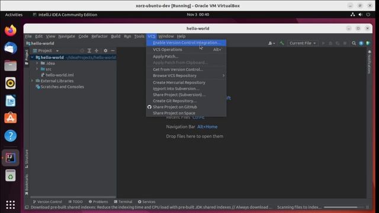
Task: Click the JetBrains Space teal toolbar icon
Action: [x=368, y=43]
